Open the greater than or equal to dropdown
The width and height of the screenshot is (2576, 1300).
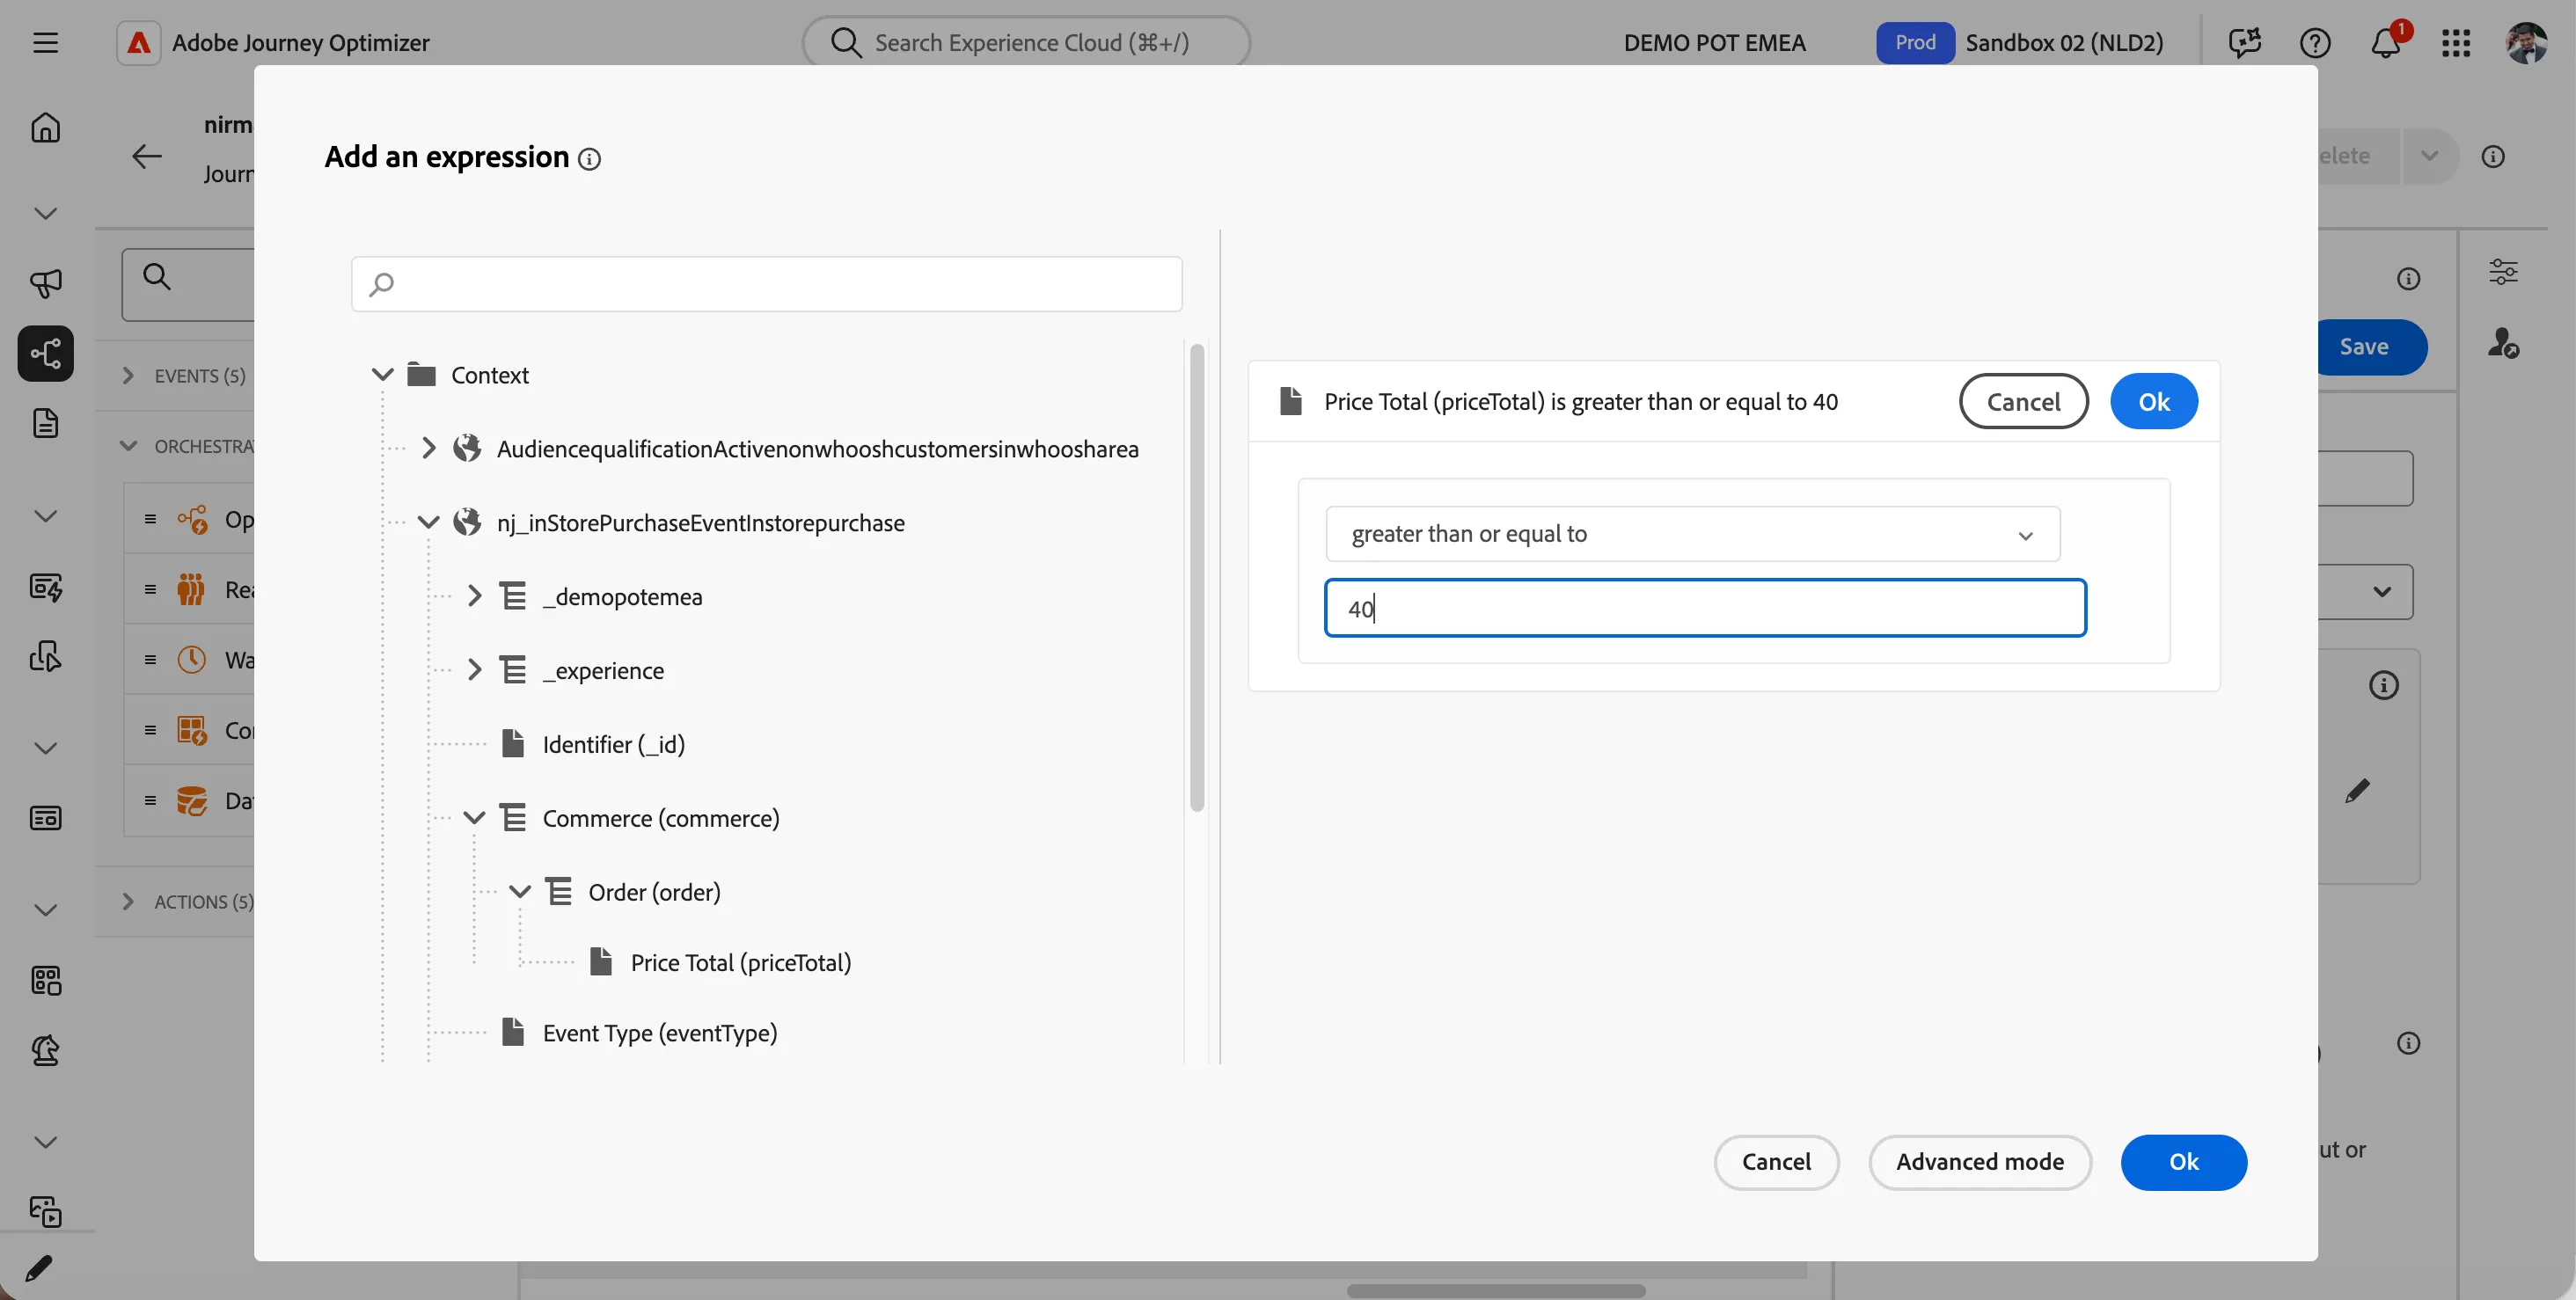(x=1692, y=534)
